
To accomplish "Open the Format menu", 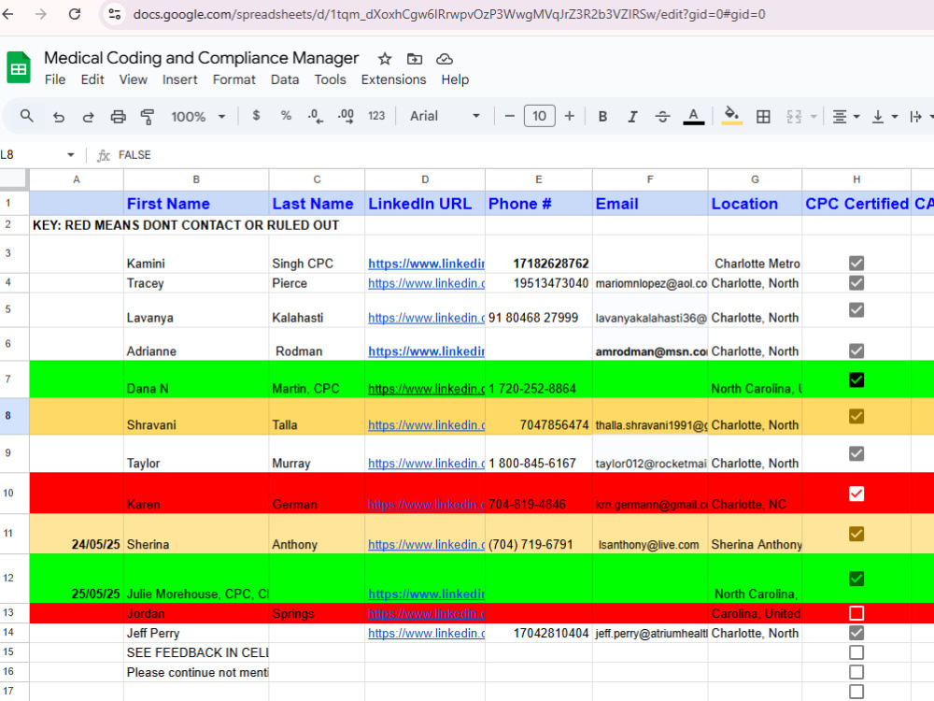I will 234,79.
